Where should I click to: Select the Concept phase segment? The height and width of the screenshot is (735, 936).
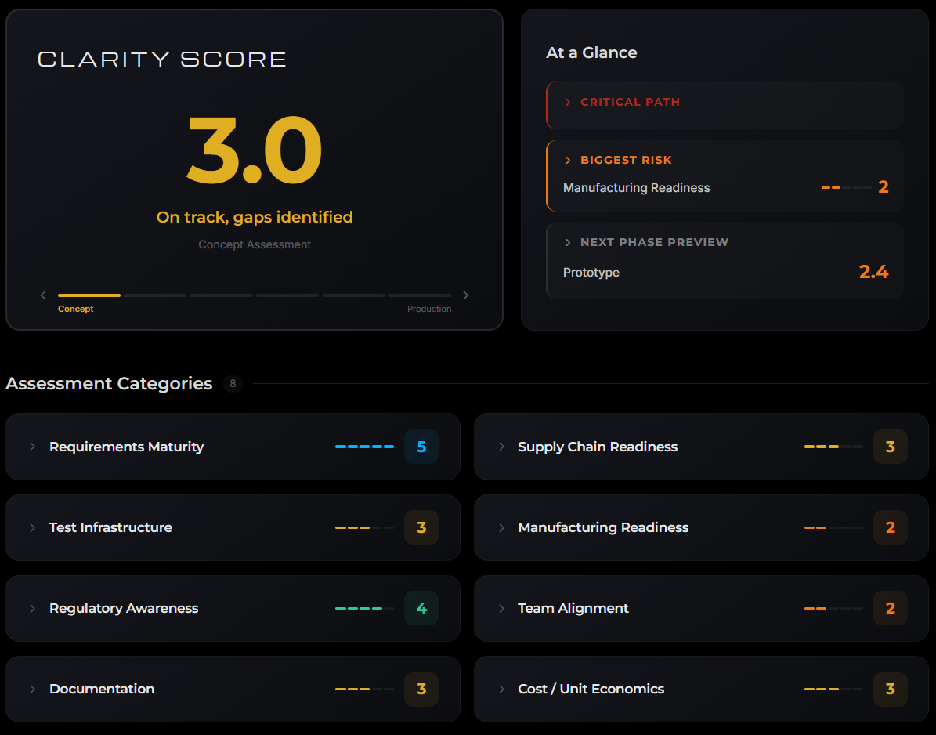coord(89,295)
